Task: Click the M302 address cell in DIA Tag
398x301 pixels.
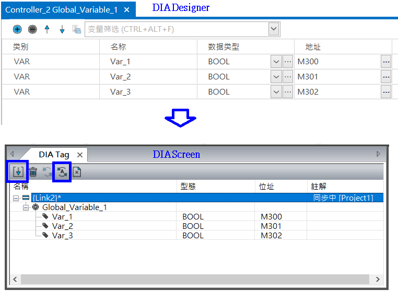Action: tap(280, 236)
